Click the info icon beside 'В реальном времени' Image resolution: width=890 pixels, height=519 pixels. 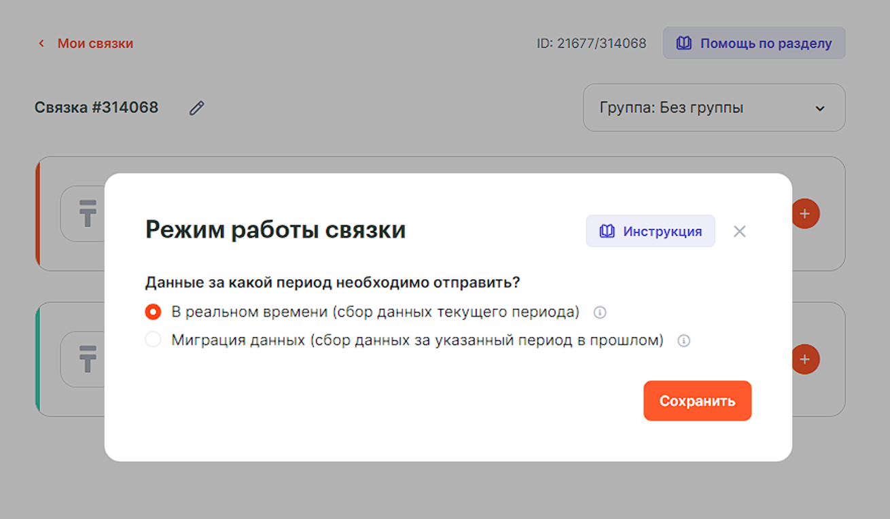(600, 312)
